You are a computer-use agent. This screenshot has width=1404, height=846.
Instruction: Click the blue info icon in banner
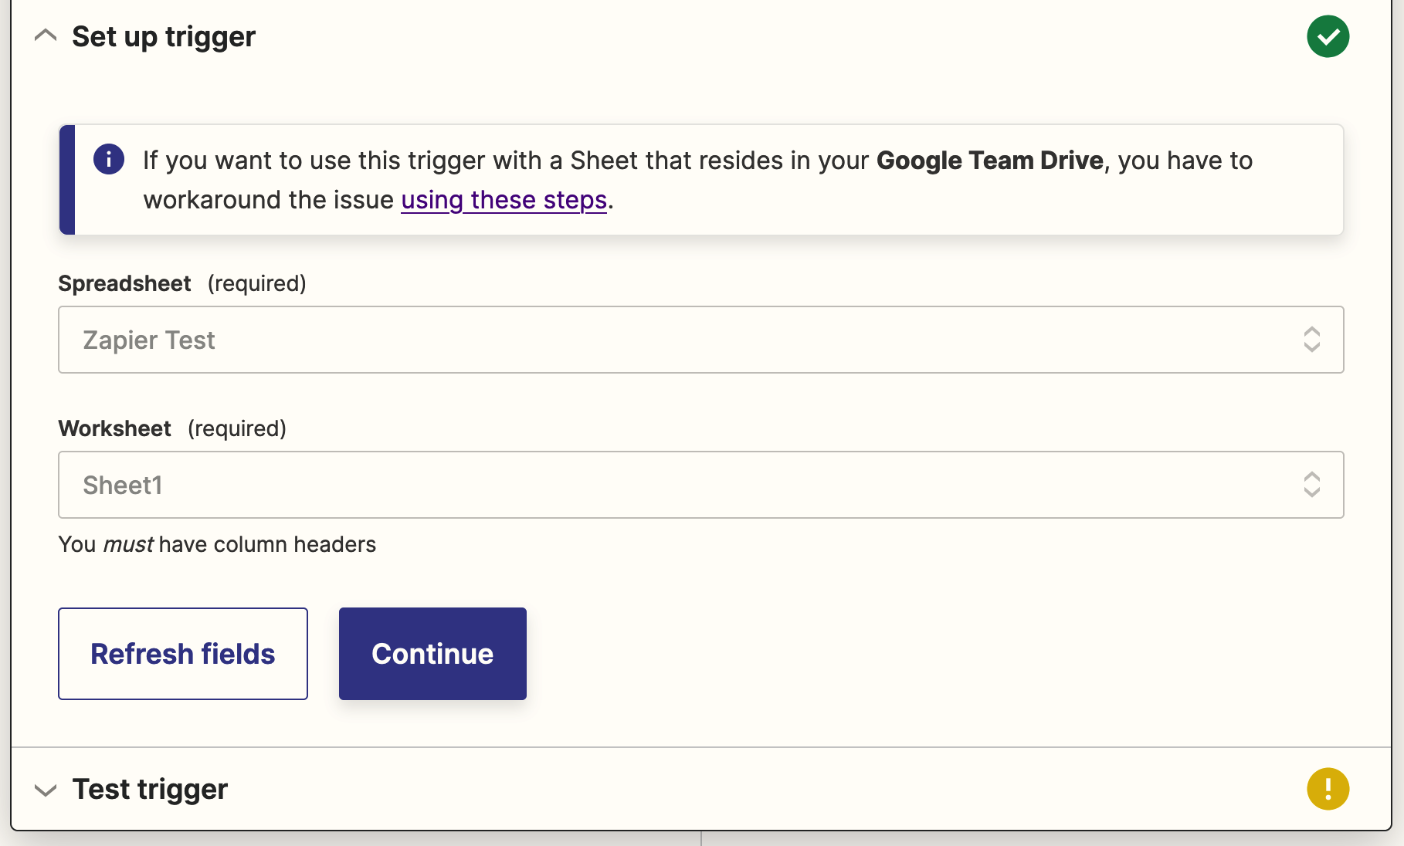109,160
